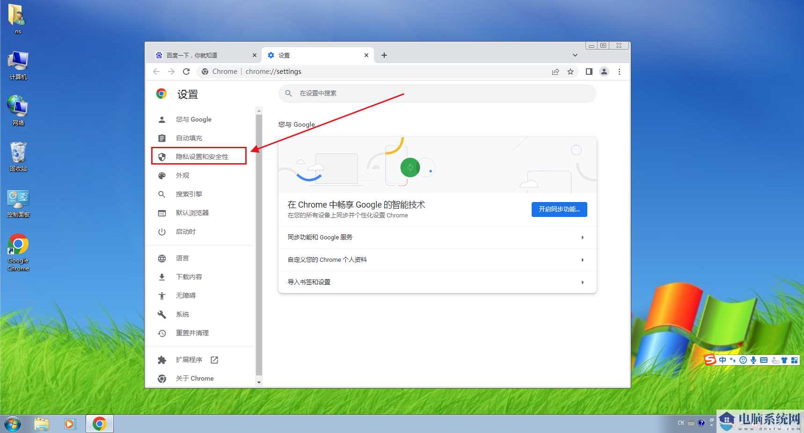The width and height of the screenshot is (804, 433).
Task: Open file explorer from taskbar
Action: (42, 424)
